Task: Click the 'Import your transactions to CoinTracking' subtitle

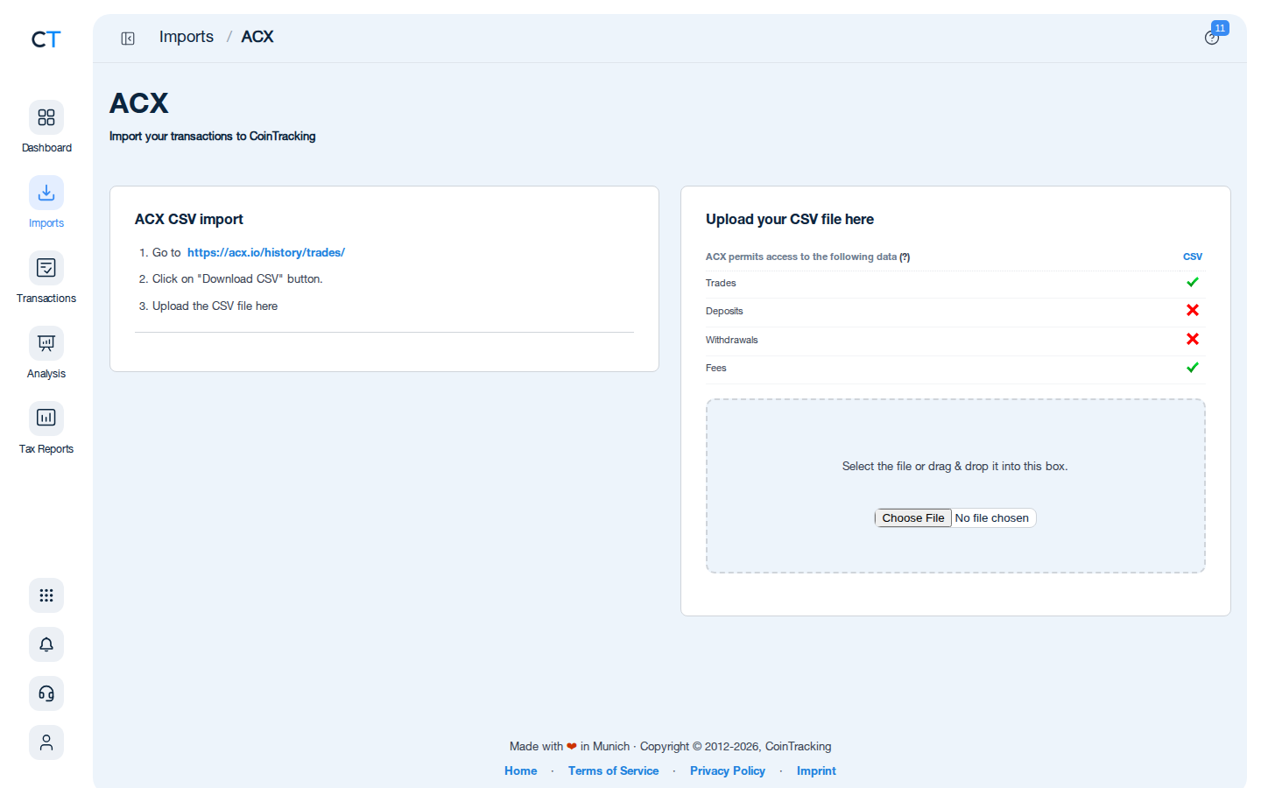Action: 213,136
